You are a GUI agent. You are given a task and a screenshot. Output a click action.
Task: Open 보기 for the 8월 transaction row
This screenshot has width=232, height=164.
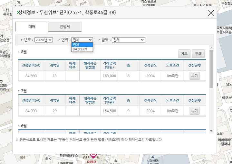pos(194,76)
